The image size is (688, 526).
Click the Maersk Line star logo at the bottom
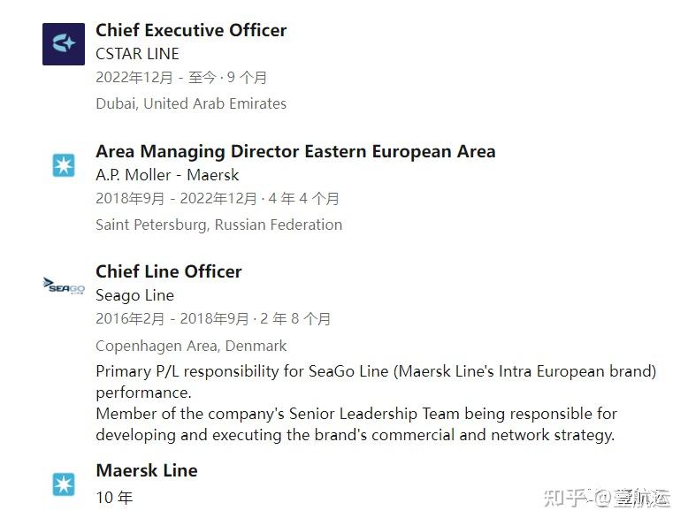tap(64, 484)
